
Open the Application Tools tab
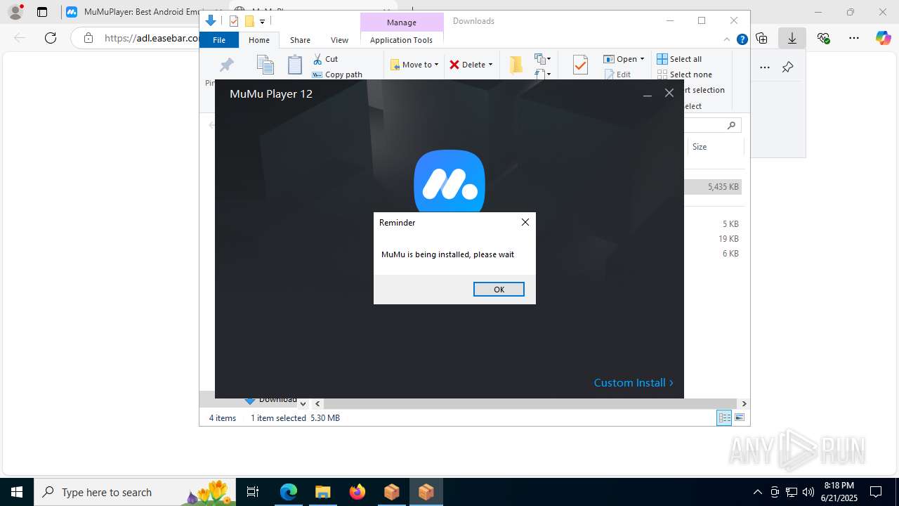[402, 40]
